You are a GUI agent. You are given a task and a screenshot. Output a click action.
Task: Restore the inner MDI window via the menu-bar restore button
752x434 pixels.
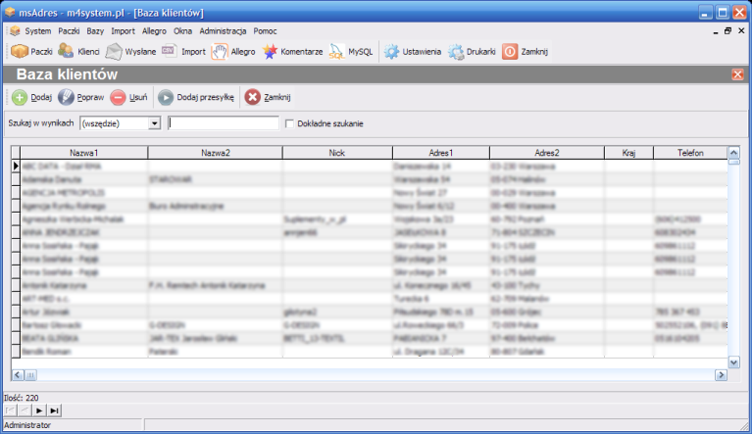click(x=728, y=31)
